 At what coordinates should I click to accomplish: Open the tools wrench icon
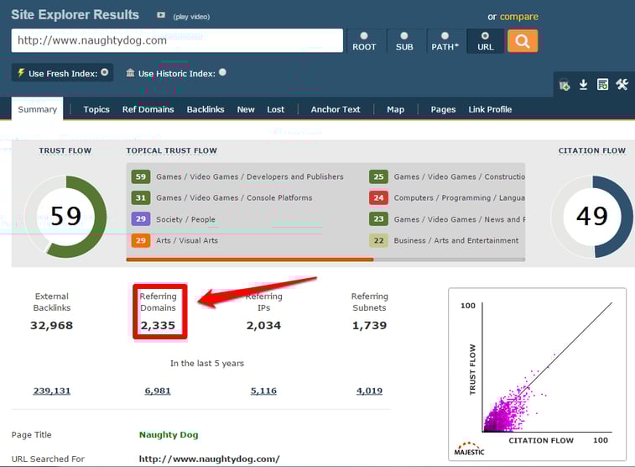pyautogui.click(x=622, y=84)
